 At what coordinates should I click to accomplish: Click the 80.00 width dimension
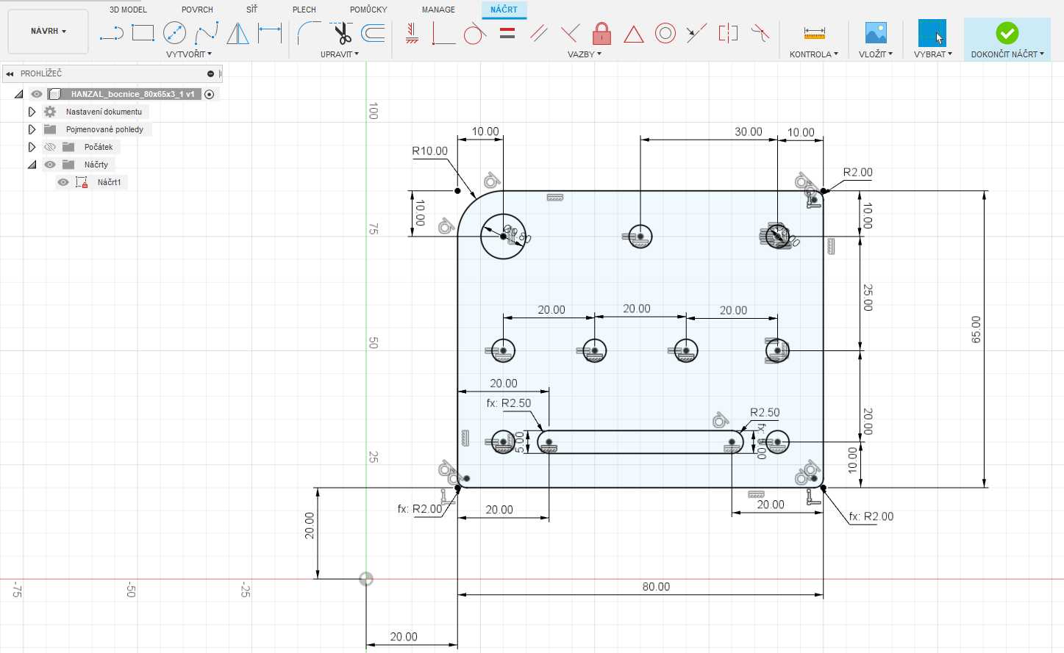pyautogui.click(x=656, y=587)
